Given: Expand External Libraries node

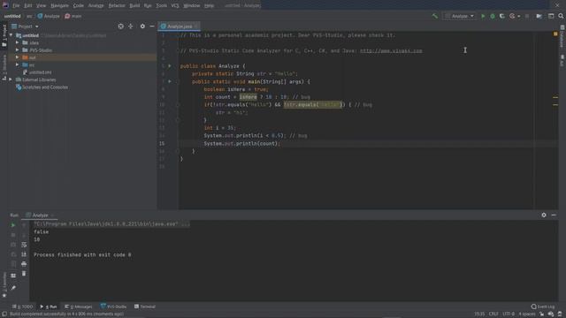Looking at the screenshot, I should point(11,79).
